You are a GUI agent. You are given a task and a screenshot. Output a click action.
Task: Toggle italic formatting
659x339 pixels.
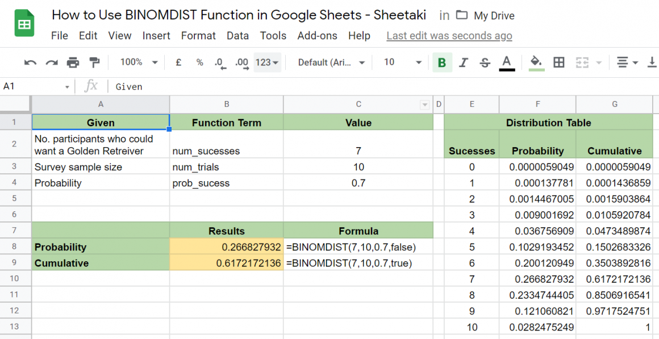[464, 62]
